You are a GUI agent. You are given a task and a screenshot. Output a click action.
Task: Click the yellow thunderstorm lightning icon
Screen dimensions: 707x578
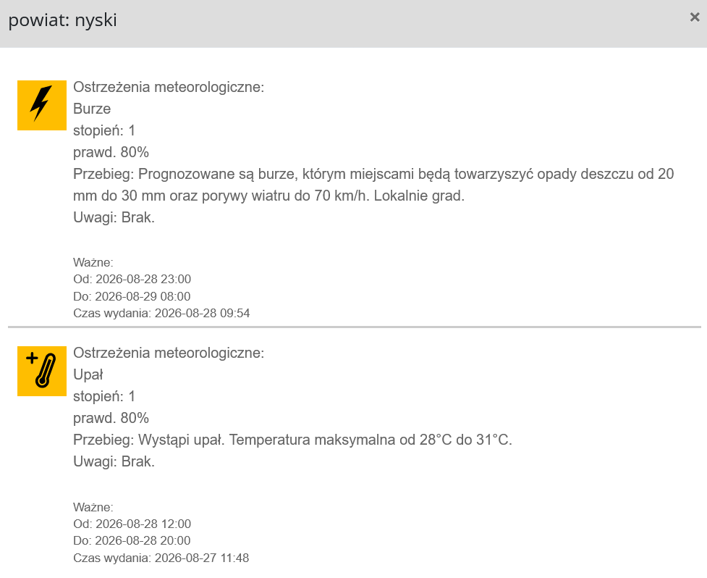42,105
